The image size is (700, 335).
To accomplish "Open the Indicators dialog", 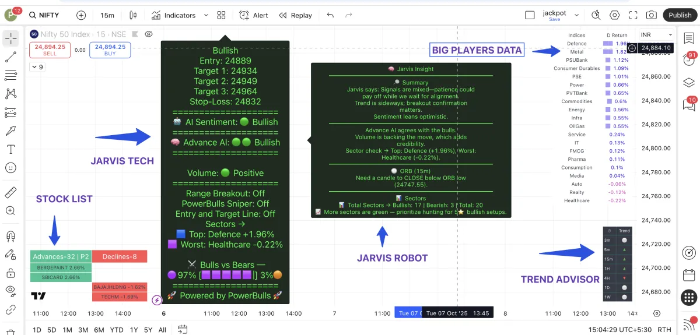I will [x=173, y=15].
